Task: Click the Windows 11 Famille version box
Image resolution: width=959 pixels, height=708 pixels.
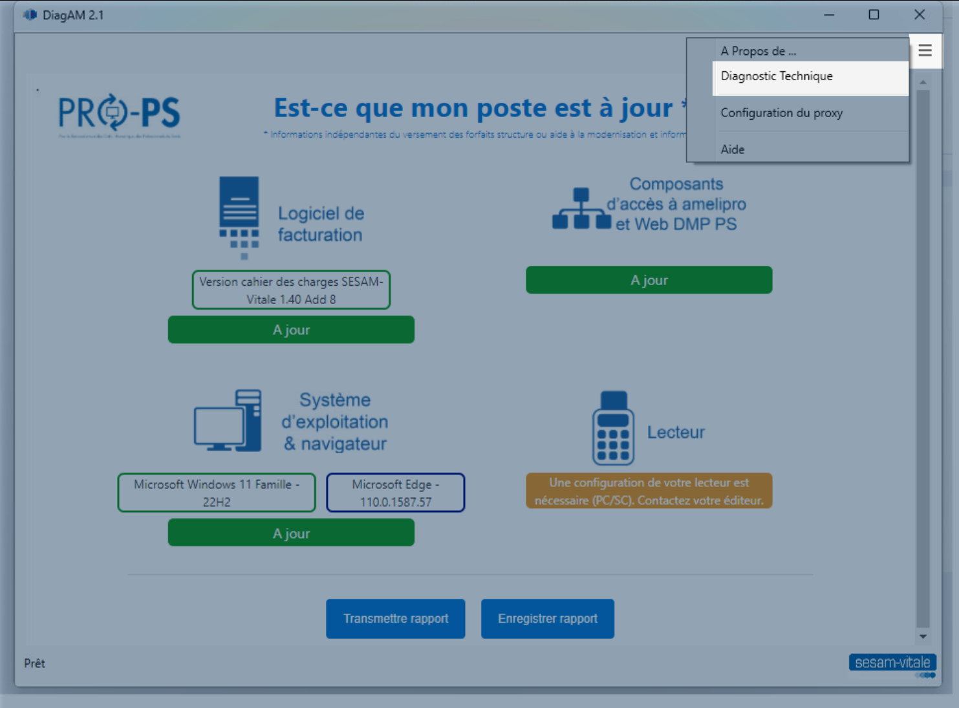Action: click(217, 493)
